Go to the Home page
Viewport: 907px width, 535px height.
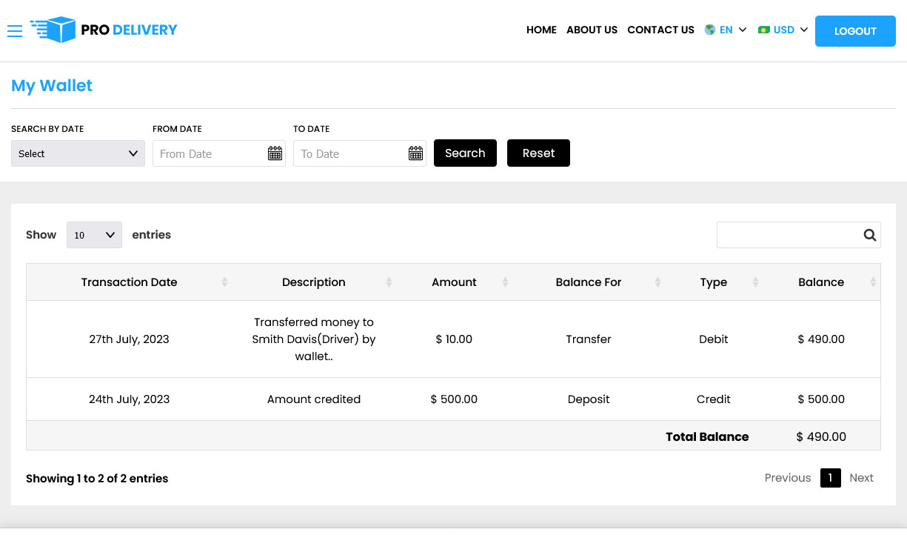pos(541,30)
